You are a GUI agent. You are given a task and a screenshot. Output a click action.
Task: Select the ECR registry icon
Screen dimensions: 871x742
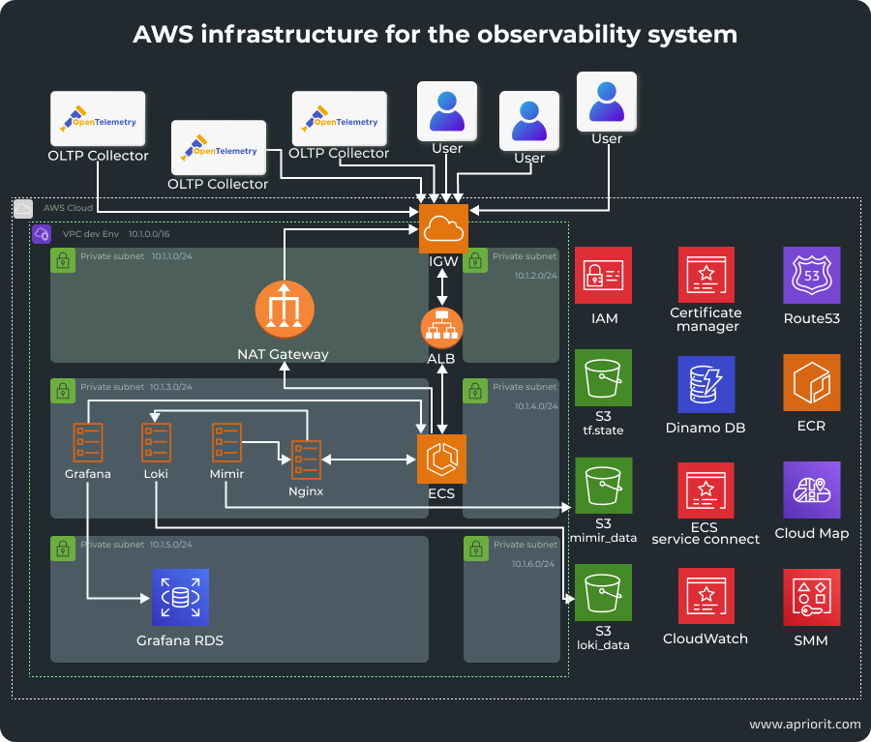tap(811, 381)
